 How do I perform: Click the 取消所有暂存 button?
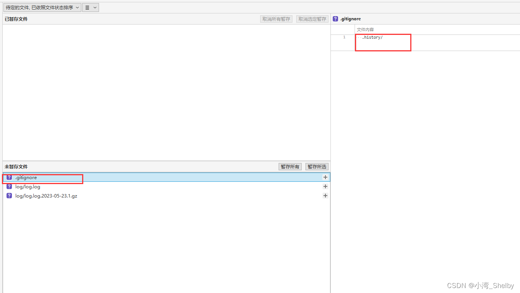276,19
